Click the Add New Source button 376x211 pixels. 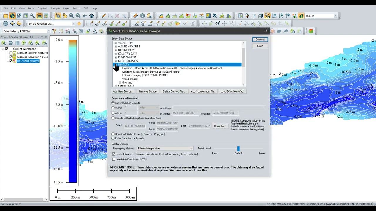click(x=123, y=91)
